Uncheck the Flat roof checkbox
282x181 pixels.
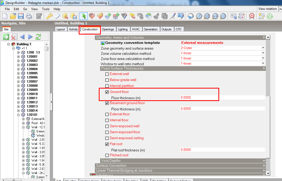107,144
